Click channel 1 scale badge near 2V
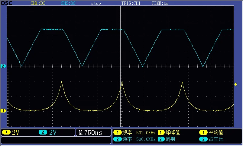 coord(6,132)
